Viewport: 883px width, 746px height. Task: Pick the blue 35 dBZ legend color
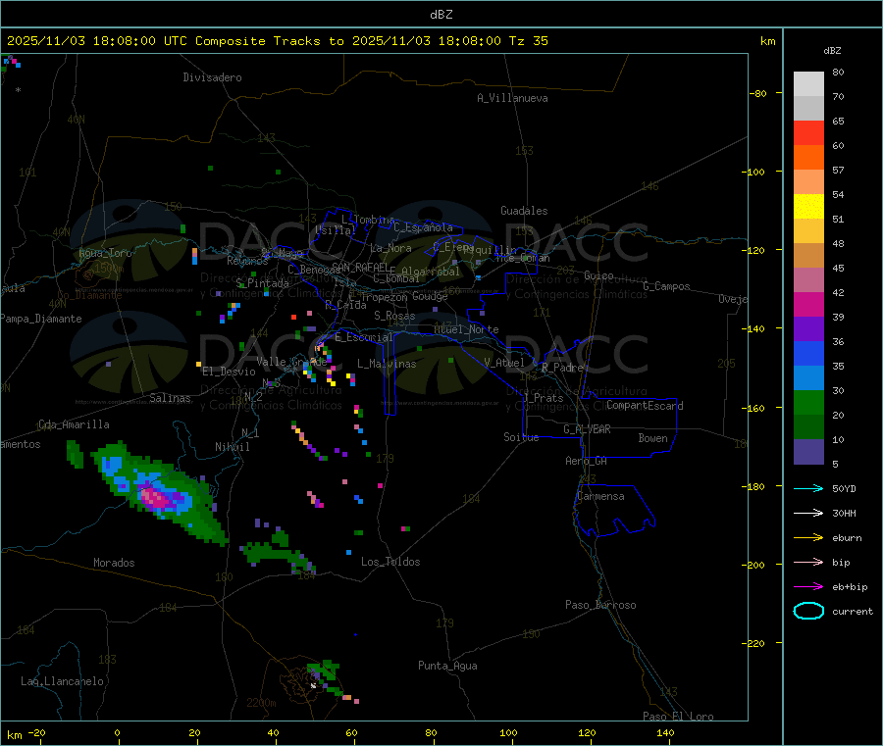coord(808,353)
